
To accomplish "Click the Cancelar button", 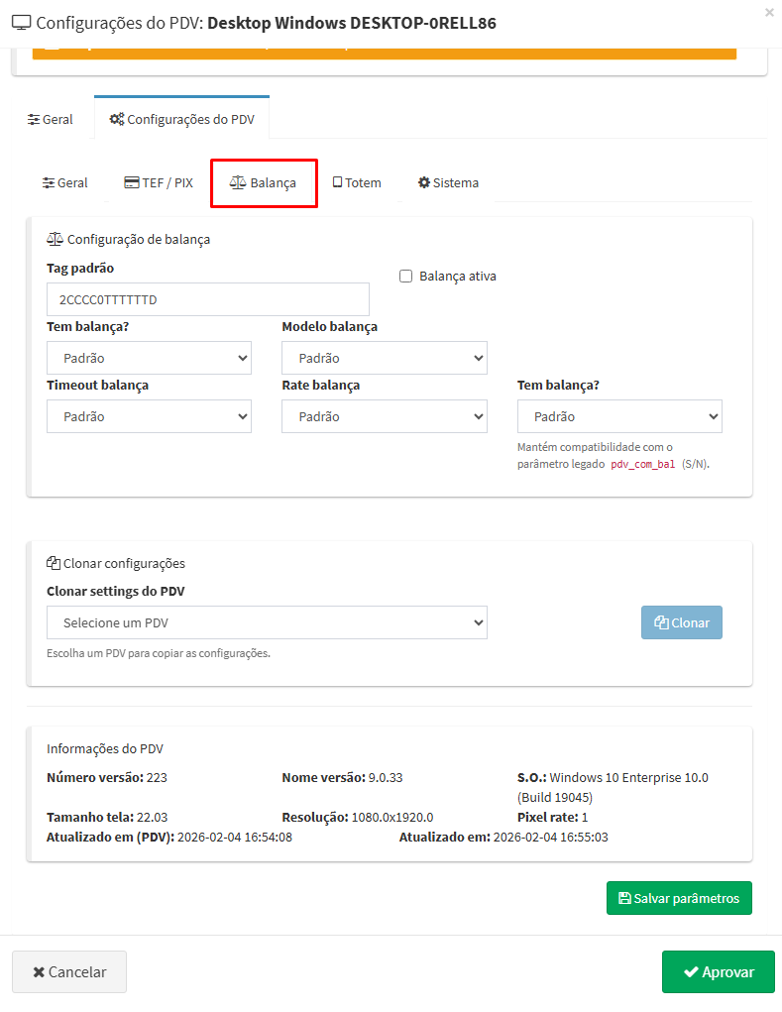I will coord(69,972).
